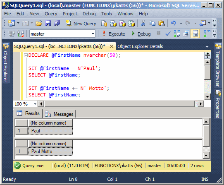Open the master database dropdown

point(93,34)
